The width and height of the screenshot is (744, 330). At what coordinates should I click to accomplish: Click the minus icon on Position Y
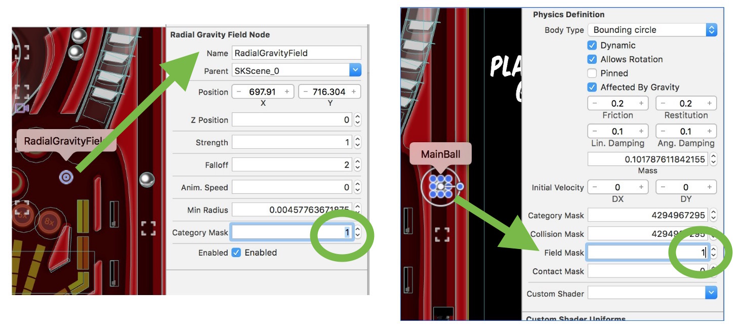click(x=305, y=92)
